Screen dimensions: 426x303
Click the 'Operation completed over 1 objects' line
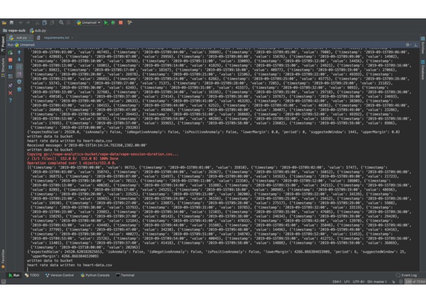71,163
